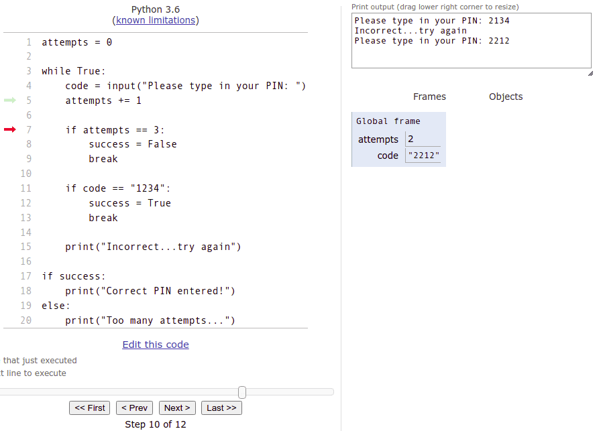Jump to the end with Last >>

(x=221, y=408)
